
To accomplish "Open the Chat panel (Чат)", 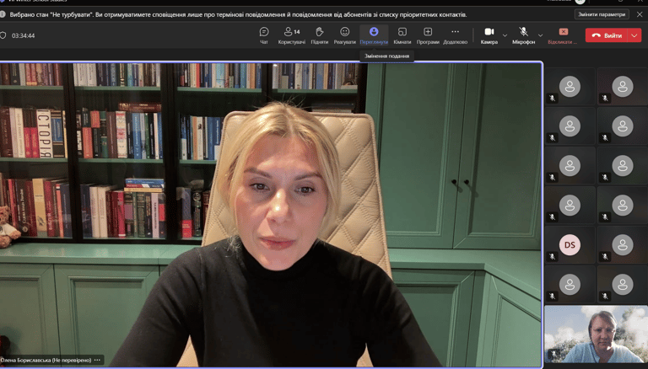I will [263, 35].
